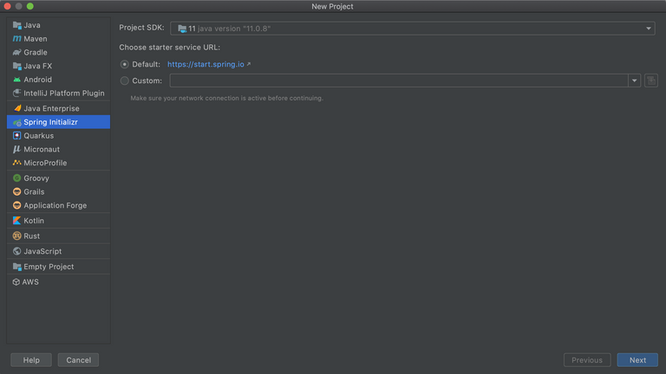Viewport: 666px width, 374px height.
Task: Select the Custom service URL radio button
Action: click(x=125, y=81)
